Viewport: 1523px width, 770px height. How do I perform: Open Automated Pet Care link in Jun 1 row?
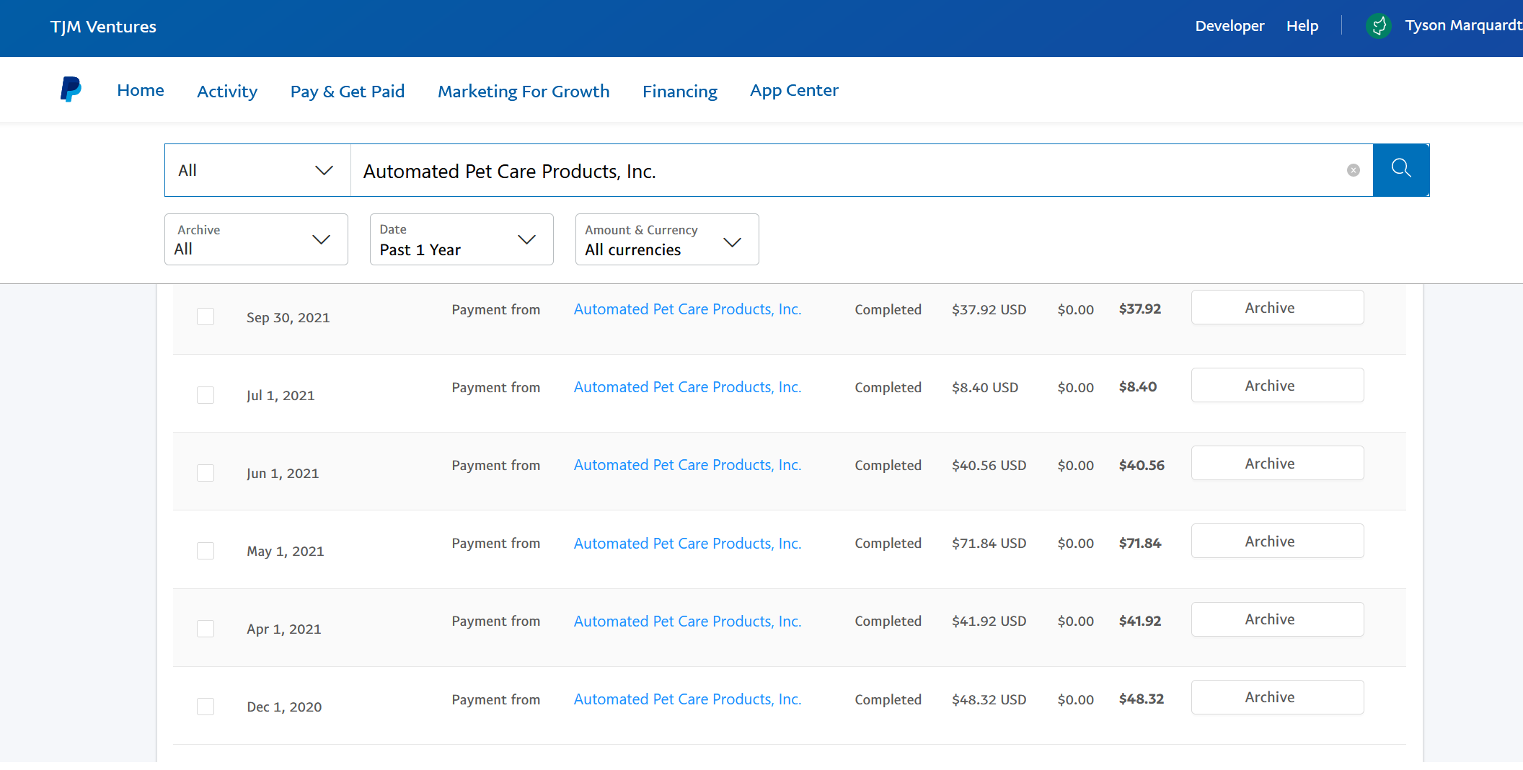click(x=687, y=465)
